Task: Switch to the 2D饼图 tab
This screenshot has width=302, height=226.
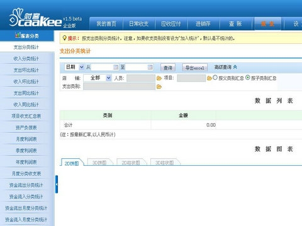Action: [x=72, y=163]
